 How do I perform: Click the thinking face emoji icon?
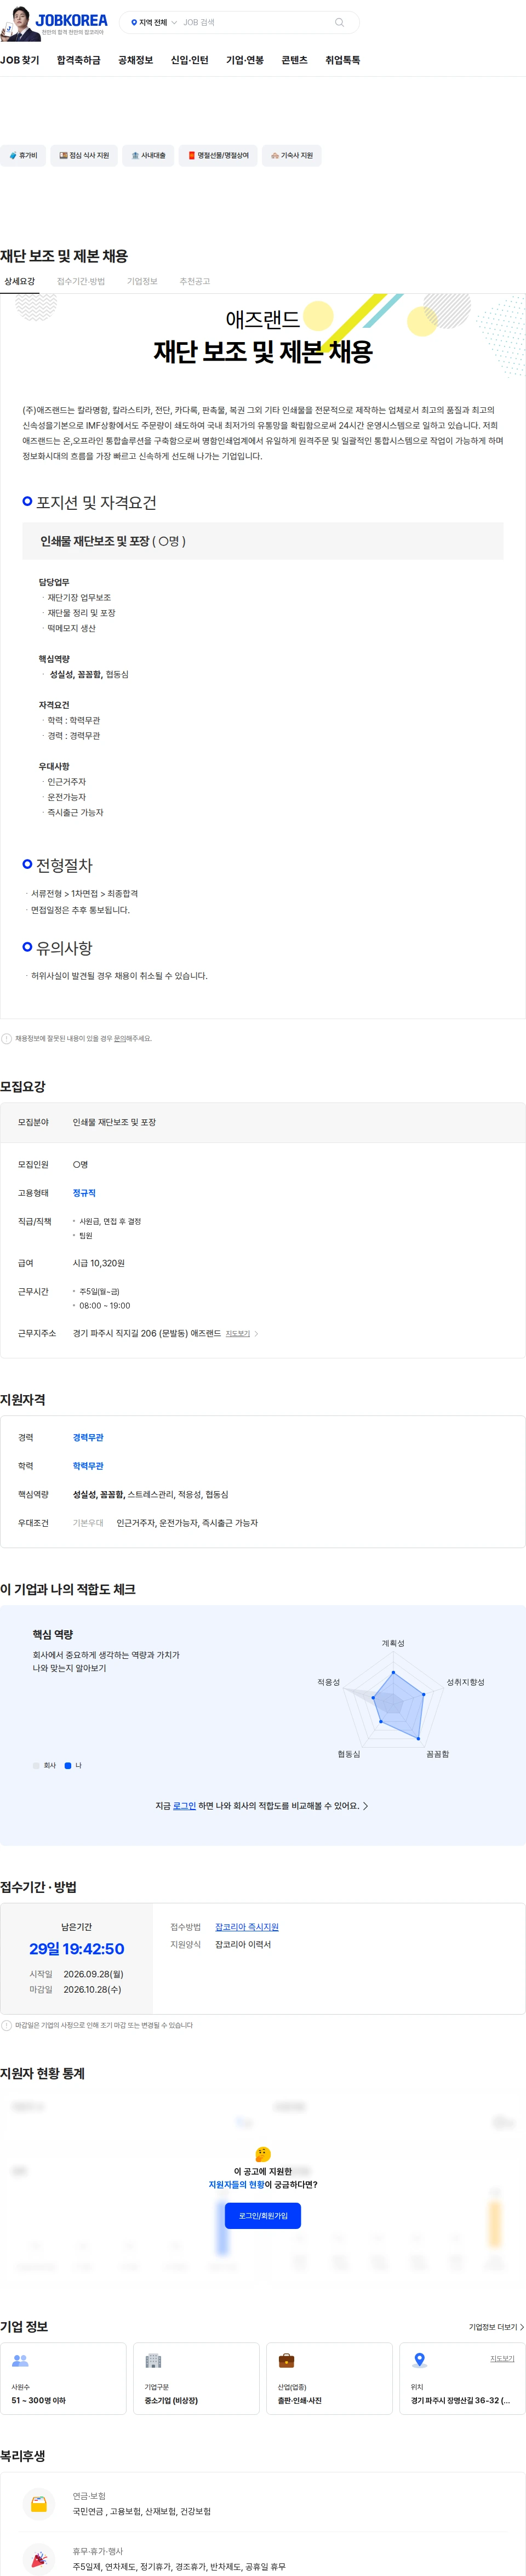(263, 2154)
